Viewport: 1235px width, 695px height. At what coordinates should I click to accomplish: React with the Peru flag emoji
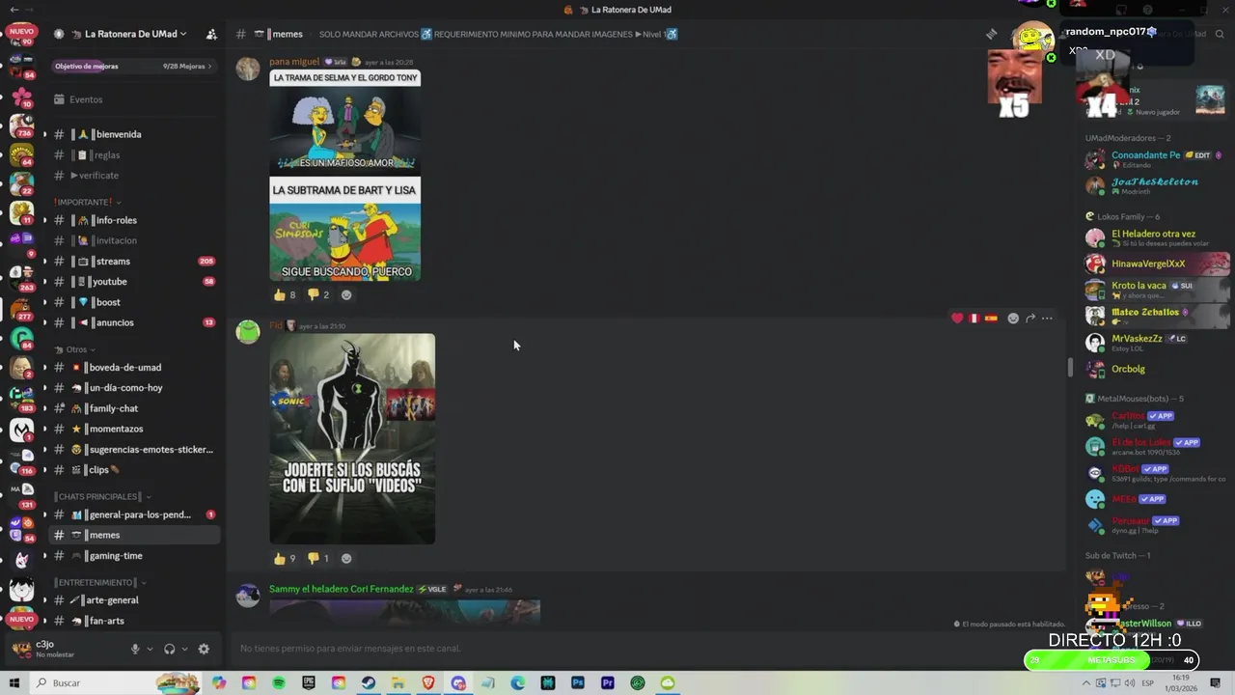[x=974, y=318]
